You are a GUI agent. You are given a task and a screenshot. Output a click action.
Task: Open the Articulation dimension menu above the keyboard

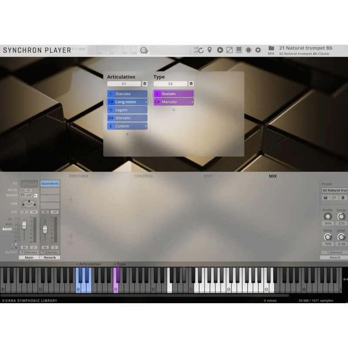pyautogui.click(x=89, y=264)
